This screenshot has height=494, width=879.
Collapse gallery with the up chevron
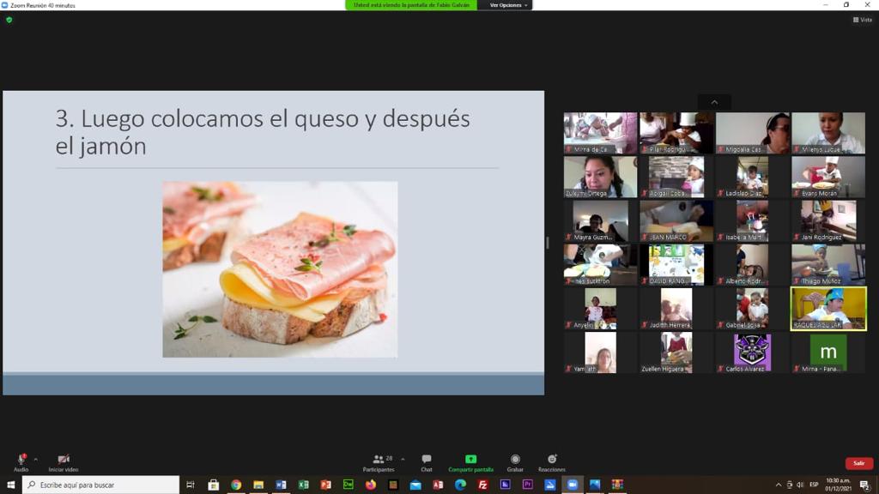pos(714,102)
